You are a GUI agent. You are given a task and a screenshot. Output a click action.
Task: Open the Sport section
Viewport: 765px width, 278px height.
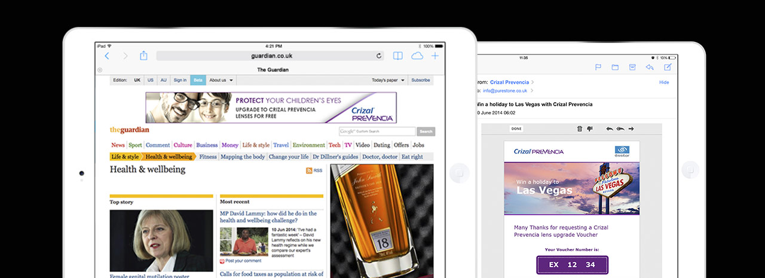135,145
